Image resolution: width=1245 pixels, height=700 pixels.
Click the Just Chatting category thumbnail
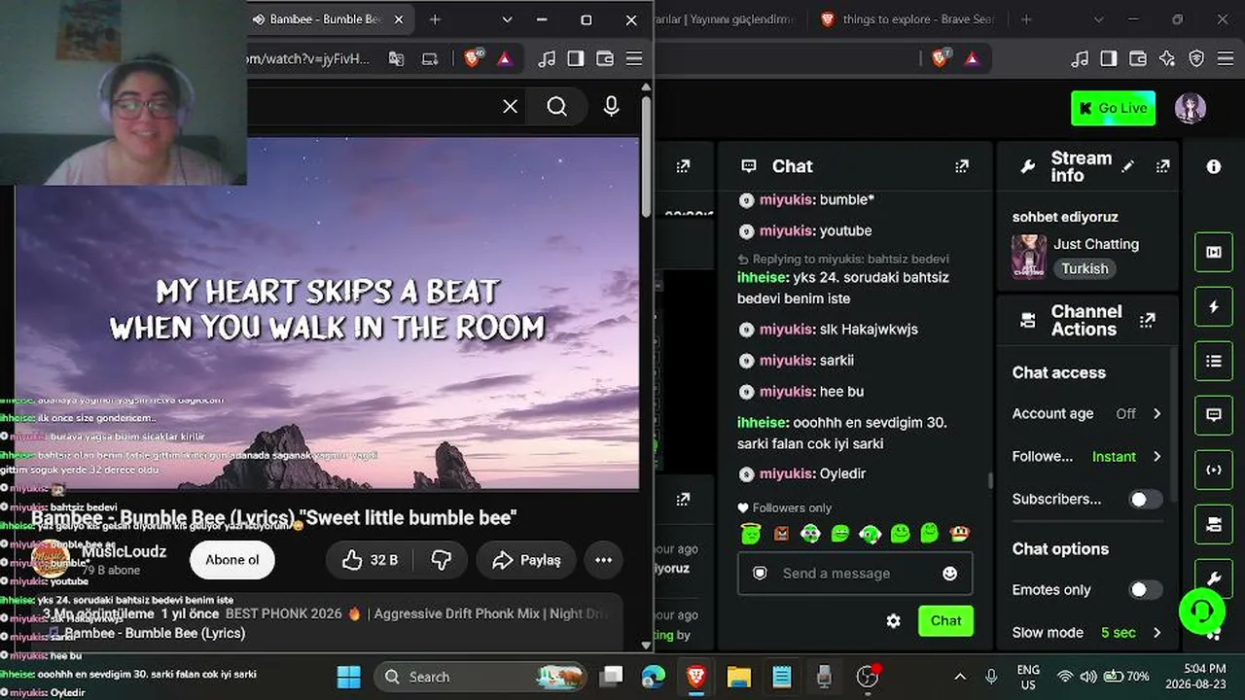[x=1029, y=256]
